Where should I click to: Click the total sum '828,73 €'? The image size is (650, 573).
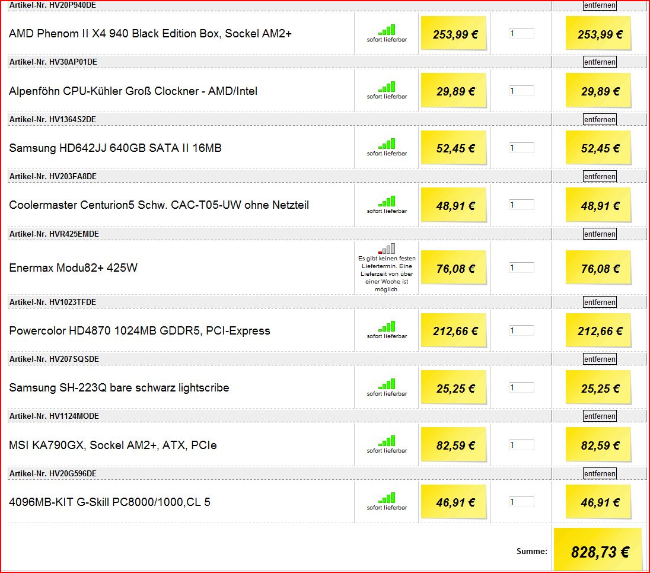pyautogui.click(x=600, y=552)
